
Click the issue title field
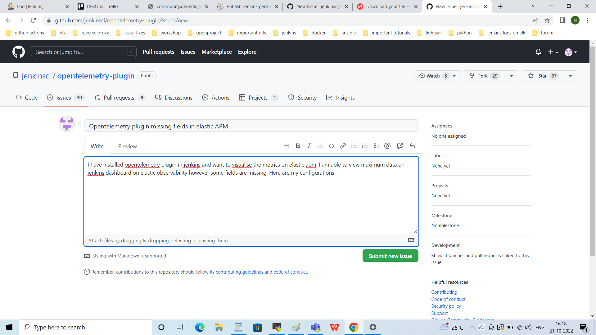[x=251, y=126]
